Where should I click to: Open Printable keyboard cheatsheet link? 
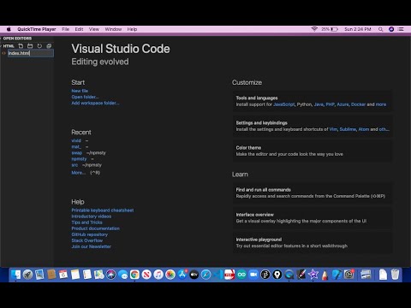[x=103, y=210]
